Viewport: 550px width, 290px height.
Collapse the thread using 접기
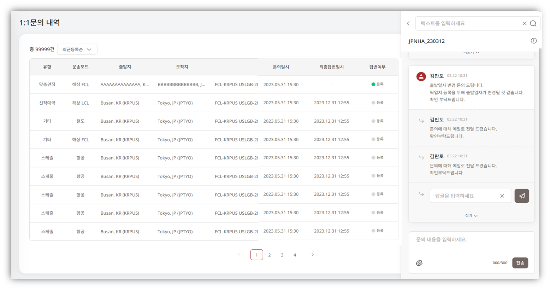(x=471, y=215)
